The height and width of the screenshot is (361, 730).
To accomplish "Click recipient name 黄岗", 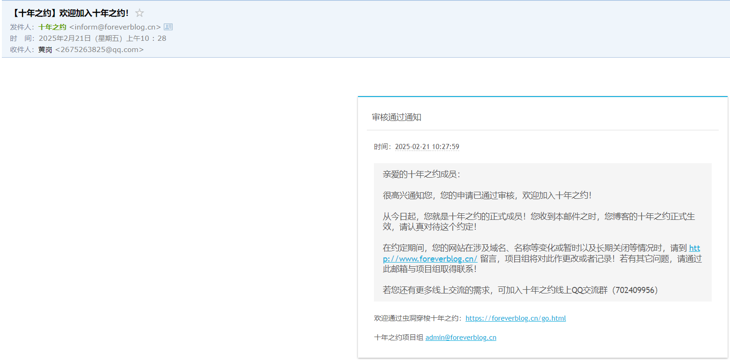I will 45,50.
